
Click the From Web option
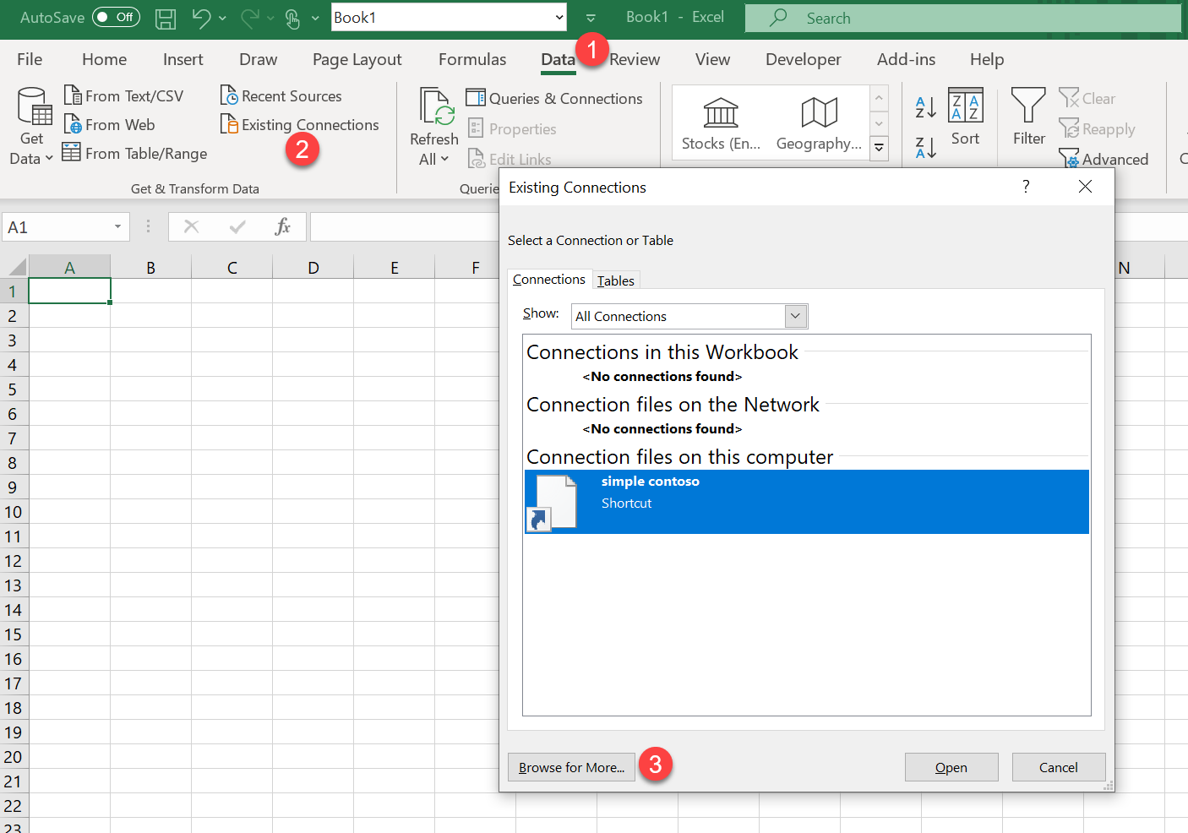tap(119, 125)
